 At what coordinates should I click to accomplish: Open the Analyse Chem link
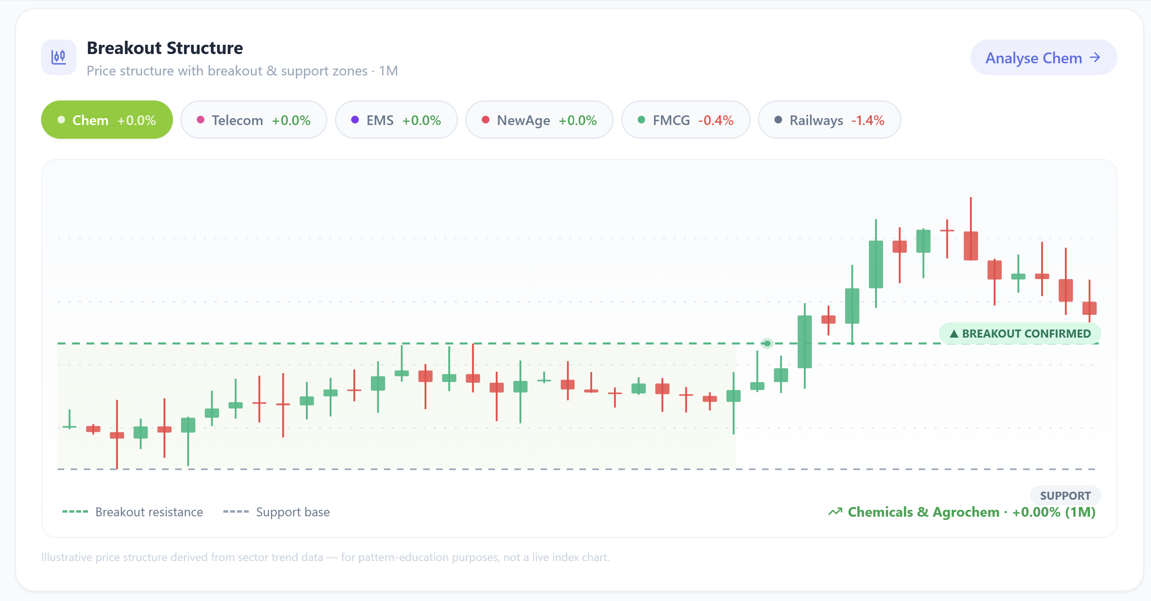click(x=1043, y=58)
